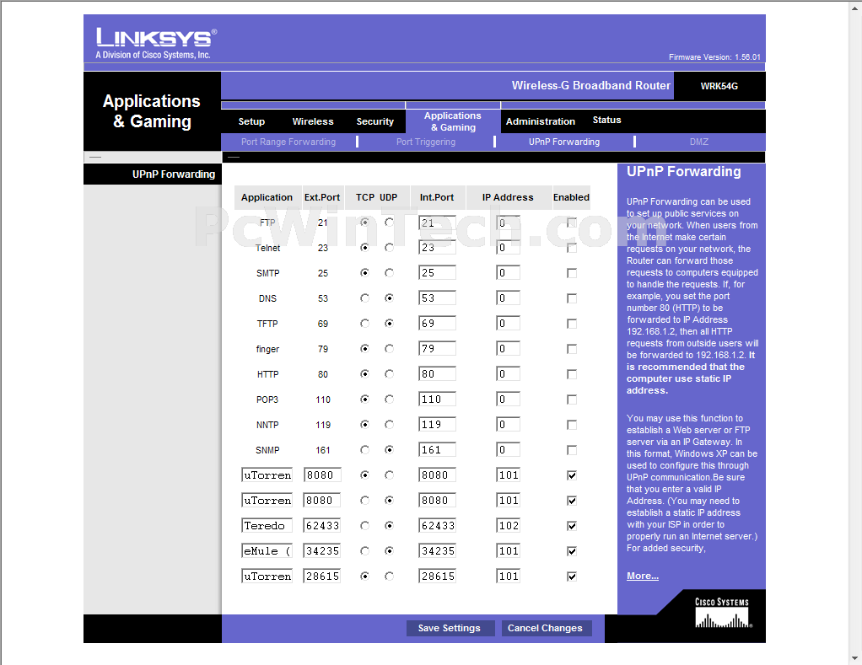
Task: Open the Applications & Gaming tab
Action: (453, 121)
